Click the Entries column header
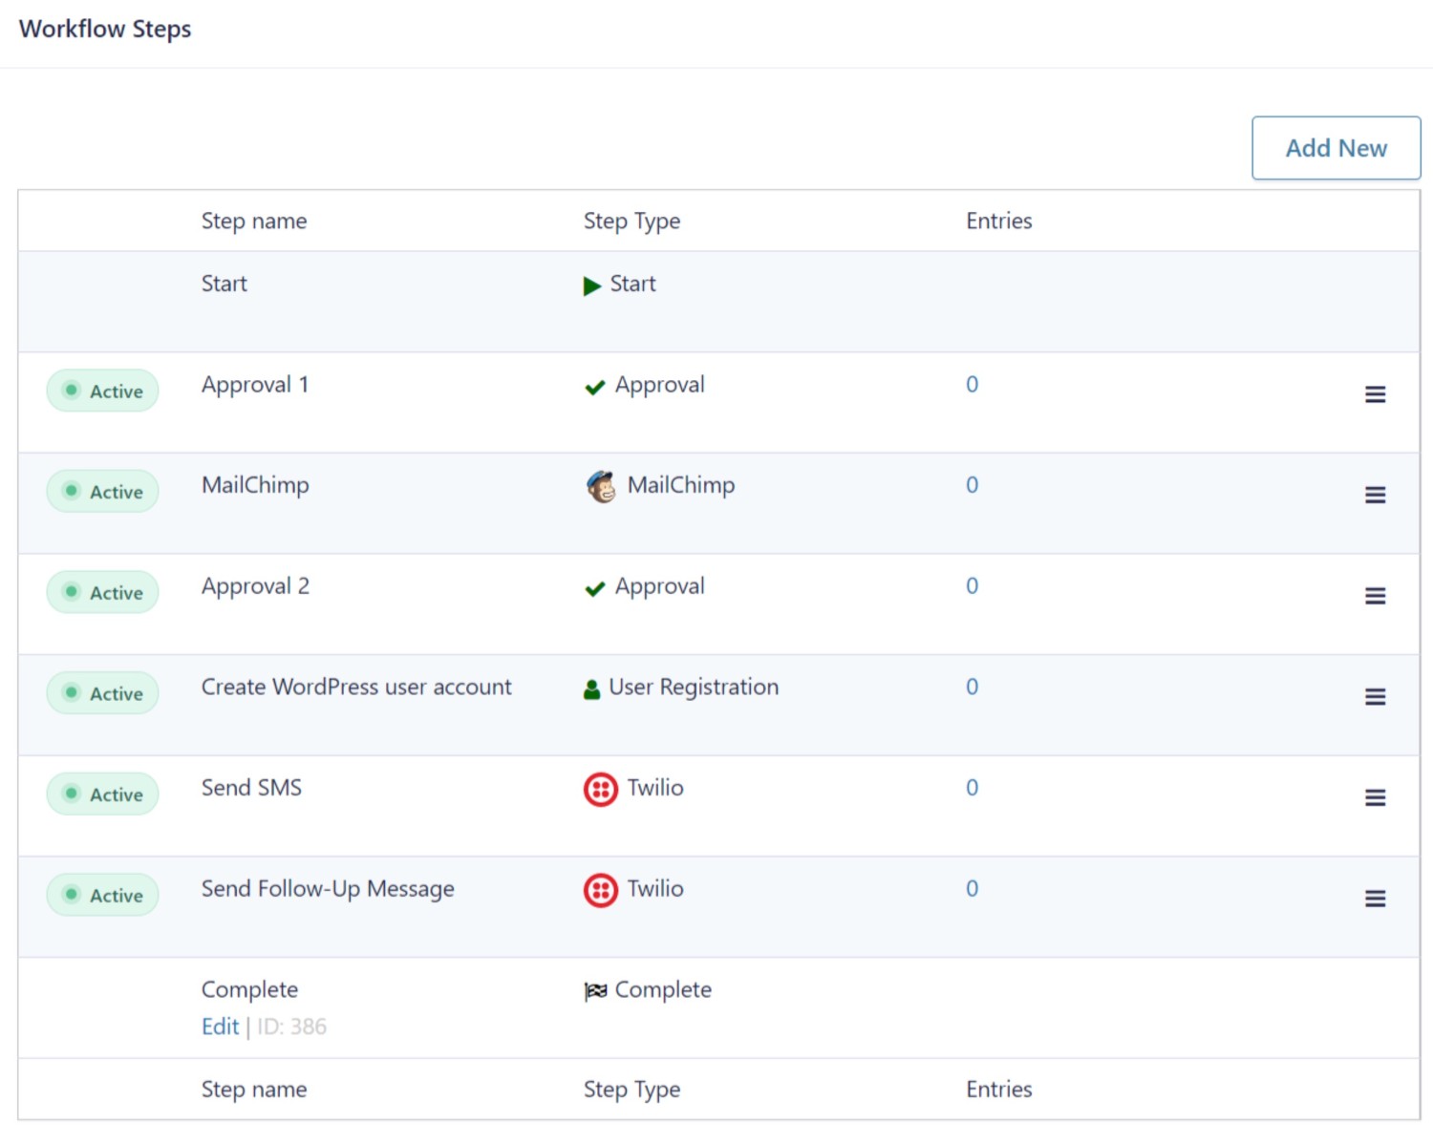 (998, 221)
